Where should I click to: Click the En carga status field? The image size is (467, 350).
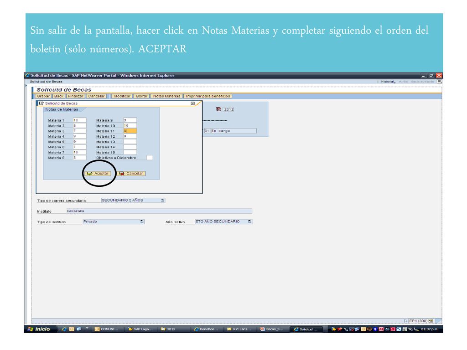point(233,131)
